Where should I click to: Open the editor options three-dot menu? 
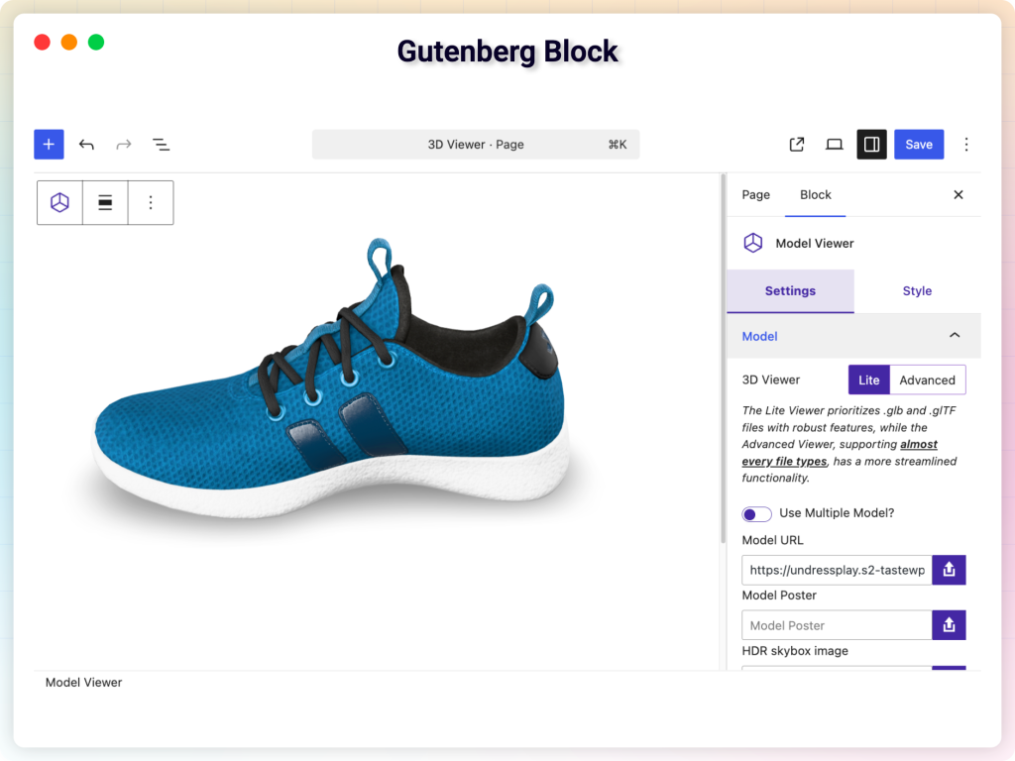coord(966,144)
